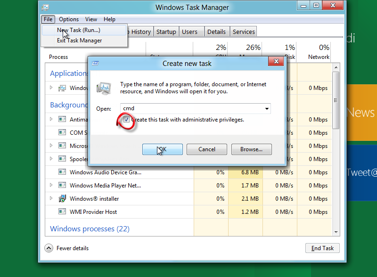
Task: Click the Create new task dialog title icon
Action: coord(96,63)
